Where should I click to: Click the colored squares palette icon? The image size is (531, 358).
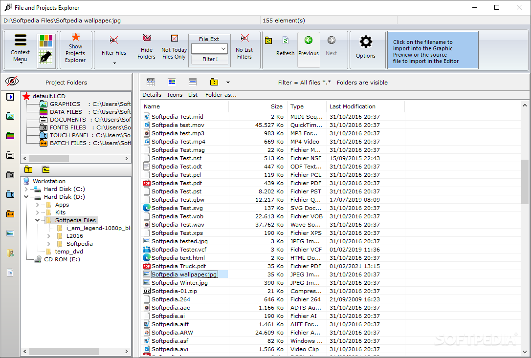click(46, 41)
